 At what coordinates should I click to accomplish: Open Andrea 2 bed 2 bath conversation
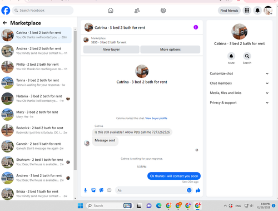(36, 51)
